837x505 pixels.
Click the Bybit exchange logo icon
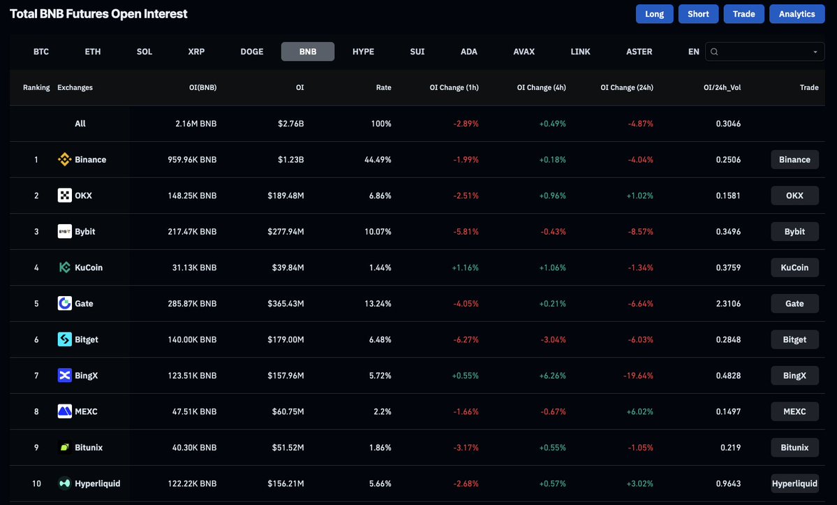click(x=65, y=231)
